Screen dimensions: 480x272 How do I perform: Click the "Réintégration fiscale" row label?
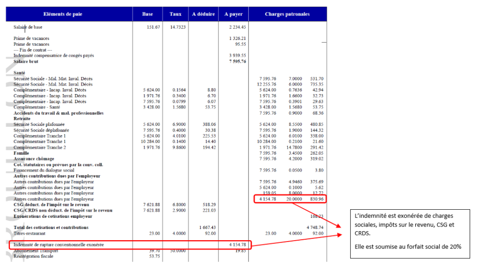tap(33, 256)
